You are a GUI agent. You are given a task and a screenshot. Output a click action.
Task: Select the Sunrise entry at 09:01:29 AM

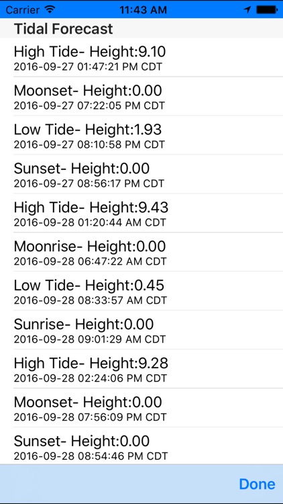[x=141, y=330]
